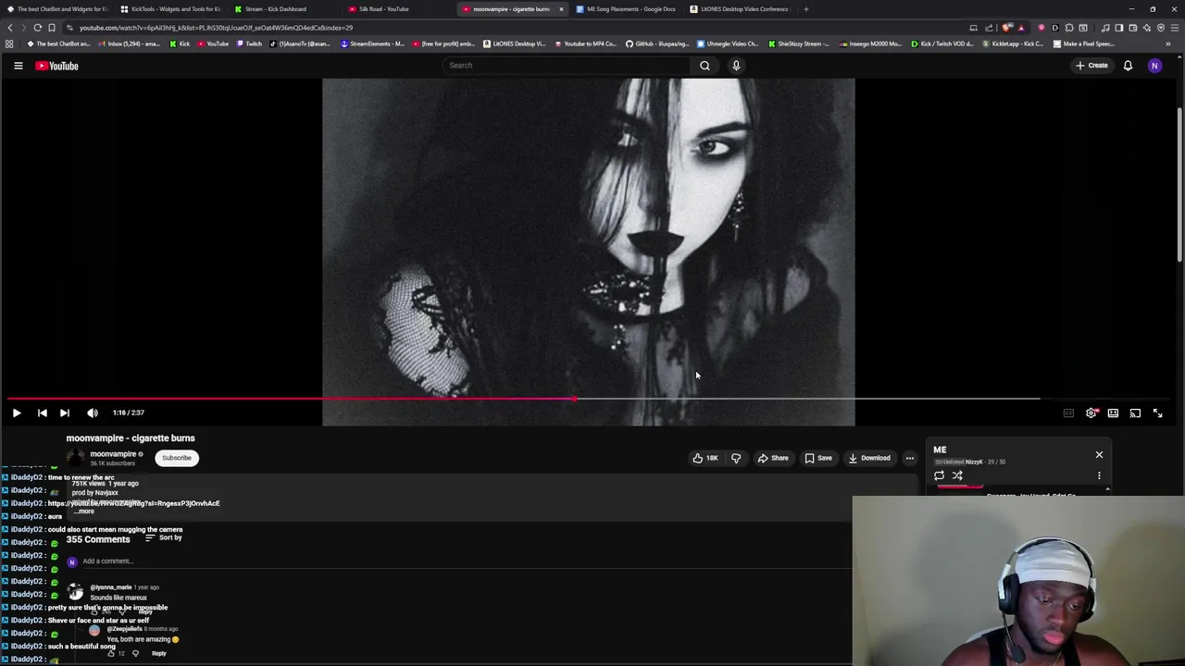Viewport: 1185px width, 666px height.
Task: Open the YouTube guide hamburger menu
Action: pos(18,66)
